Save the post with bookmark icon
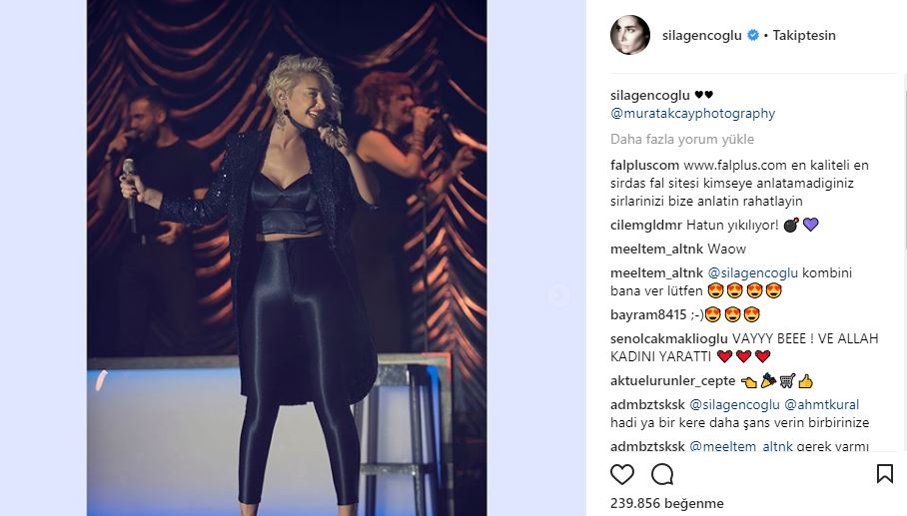This screenshot has height=516, width=907. (884, 474)
